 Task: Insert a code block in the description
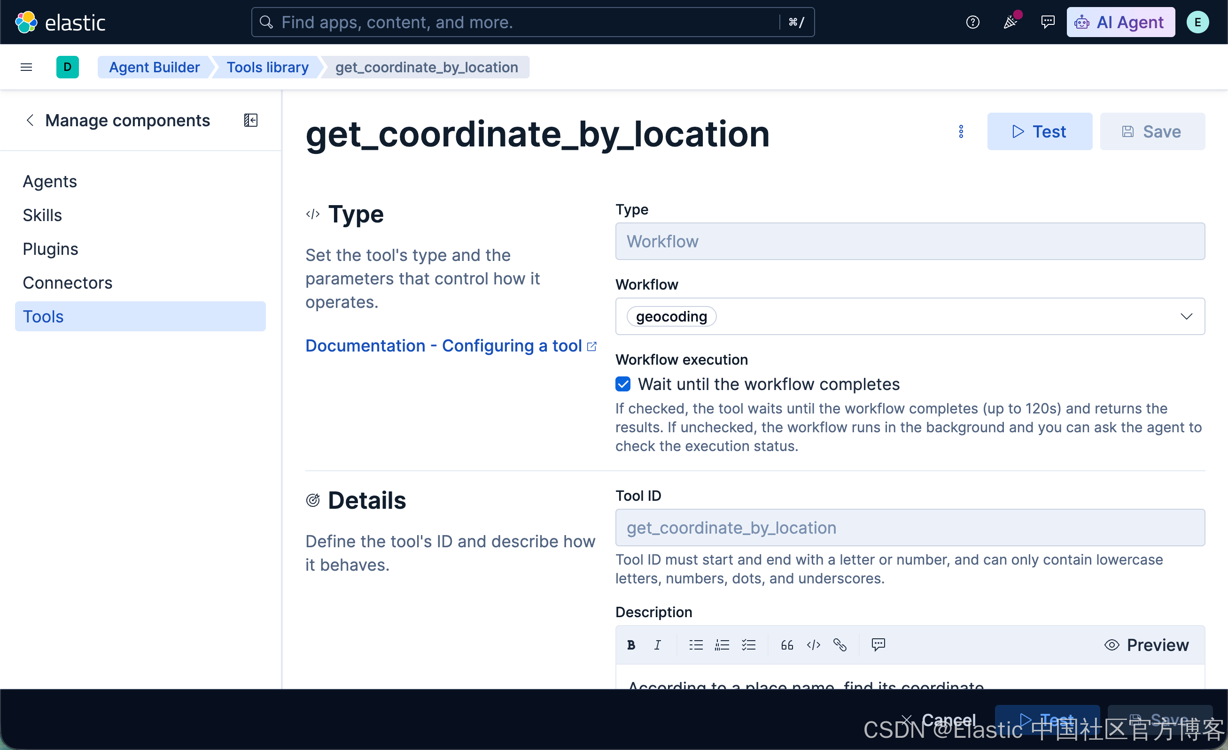coord(813,645)
